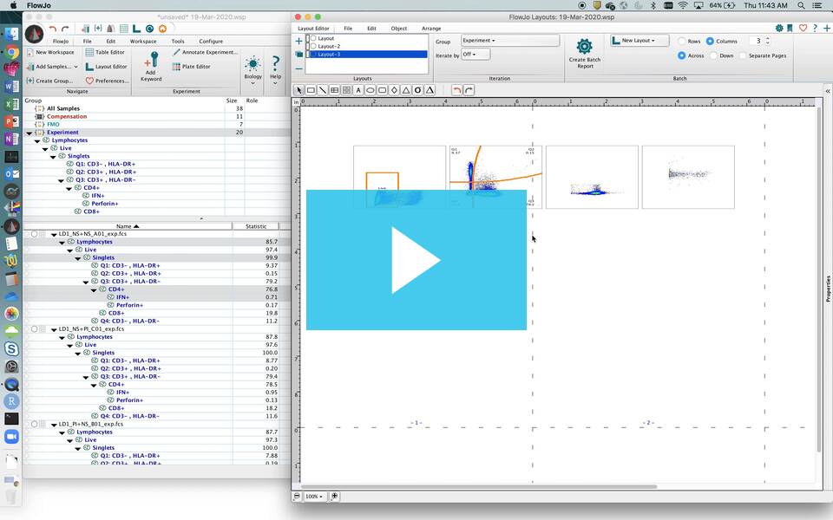Add a new layout with plus icon
833x520 pixels.
click(x=298, y=41)
